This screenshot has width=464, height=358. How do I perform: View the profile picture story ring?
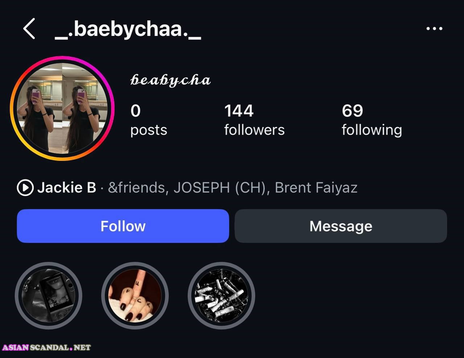click(x=62, y=108)
